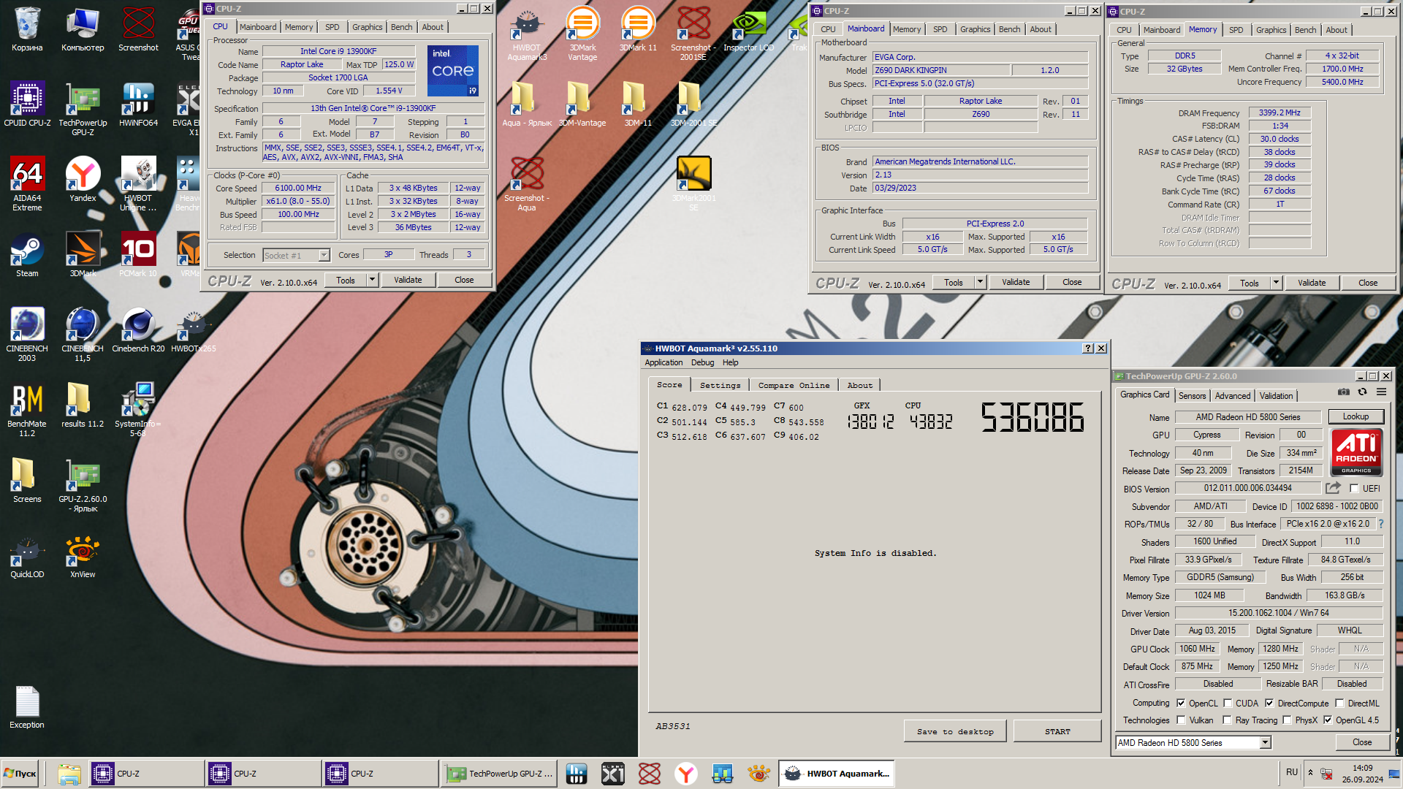The width and height of the screenshot is (1403, 789).
Task: Click the BIOS export share icon in GPU-Z
Action: (1334, 488)
